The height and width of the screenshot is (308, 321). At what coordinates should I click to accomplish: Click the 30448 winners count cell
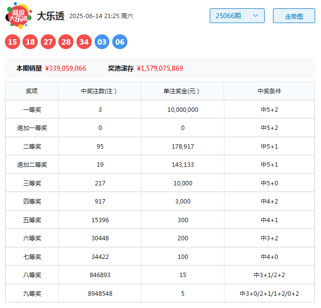click(x=100, y=238)
